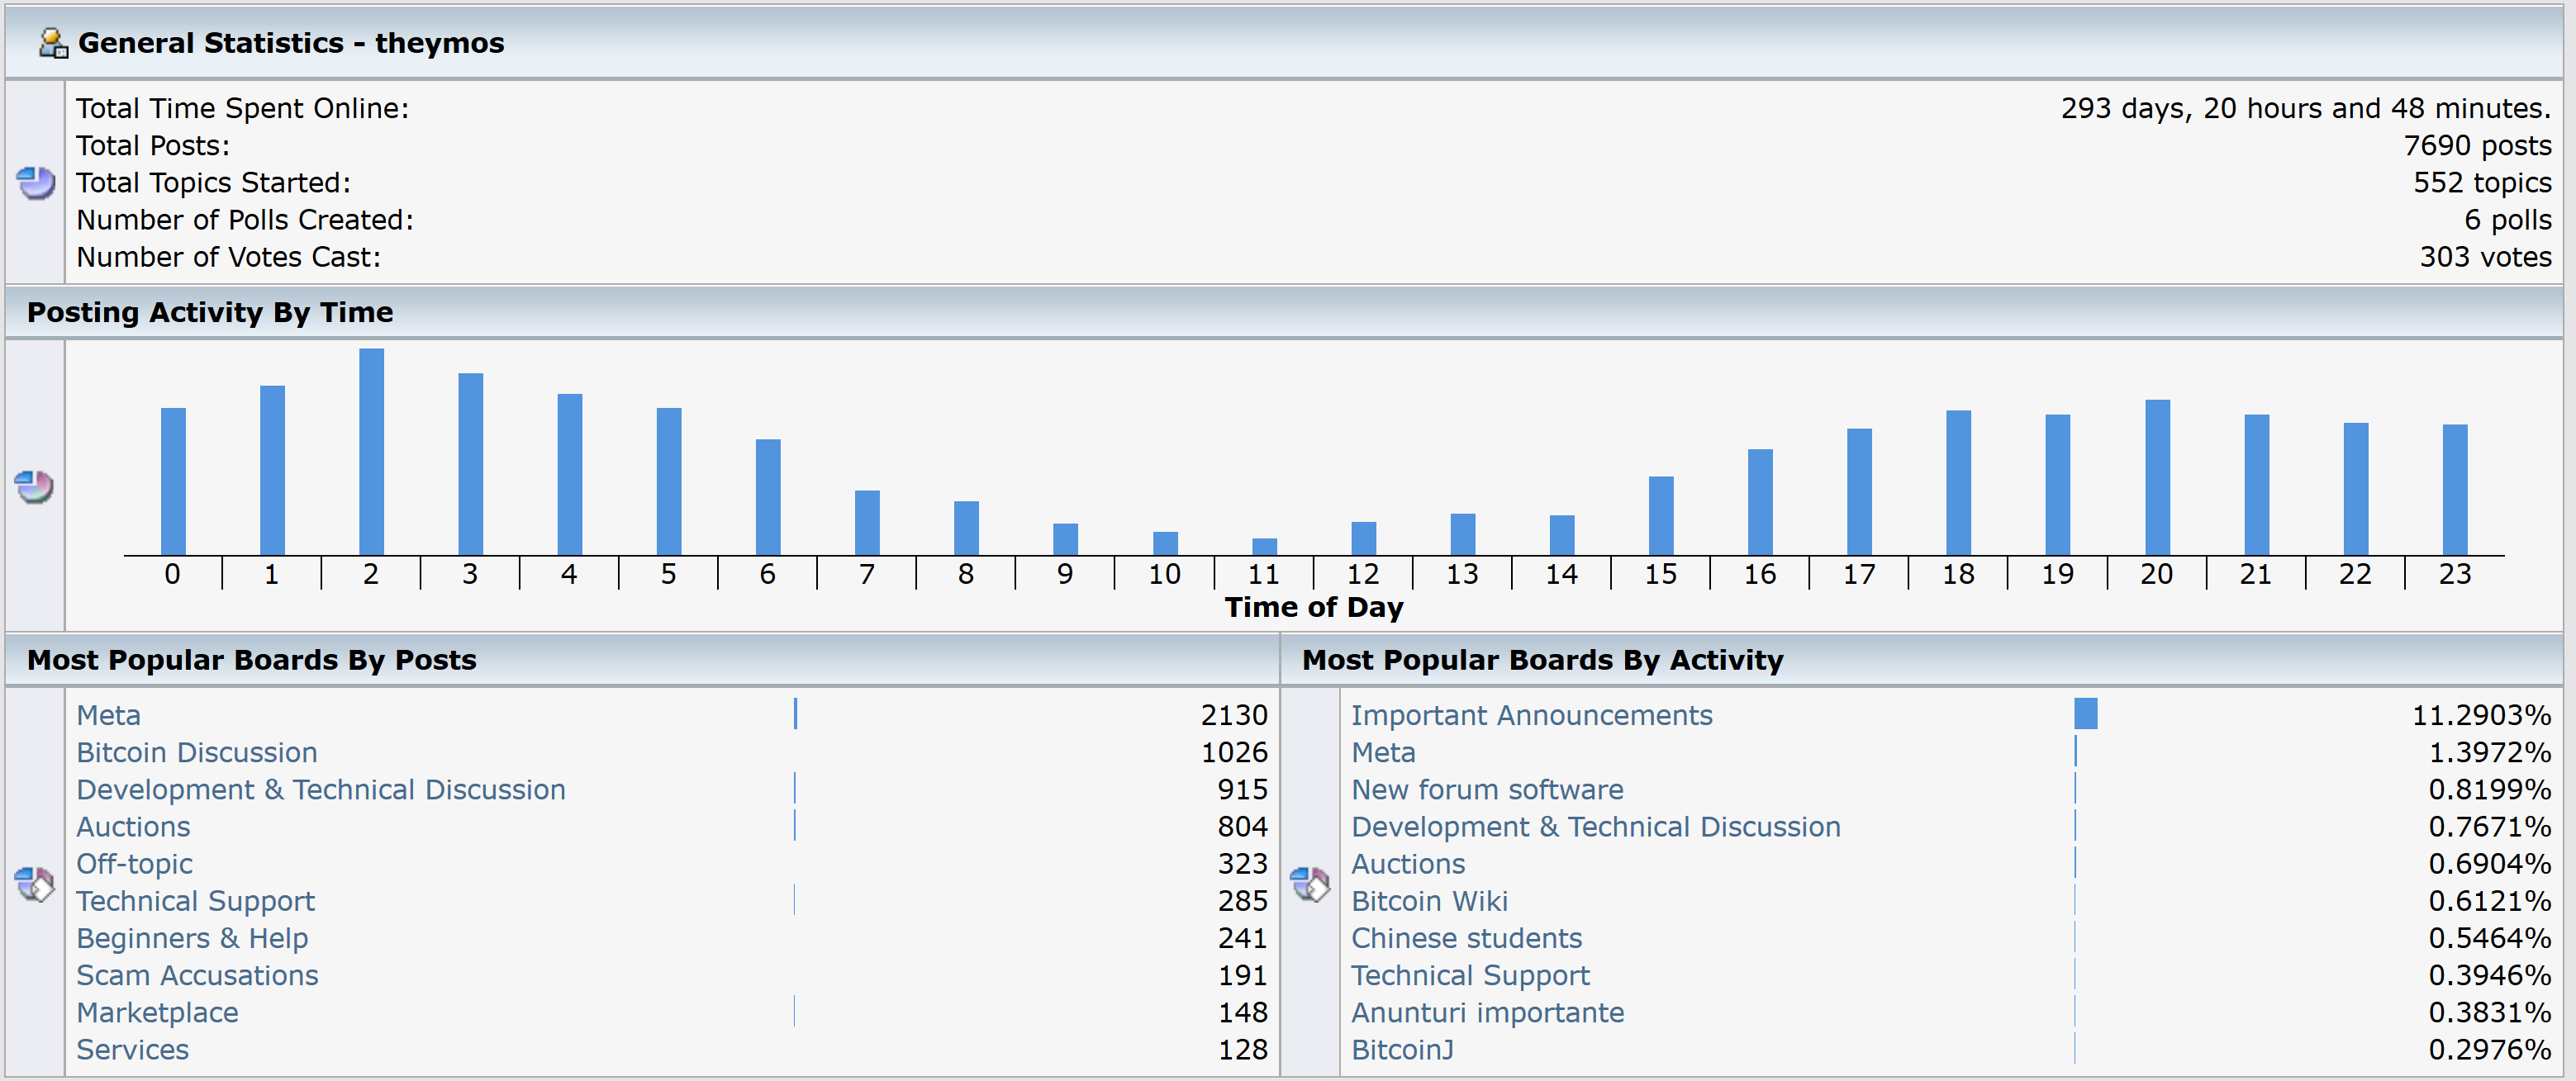2576x1081 pixels.
Task: Click the total time online value
Action: pos(2306,108)
